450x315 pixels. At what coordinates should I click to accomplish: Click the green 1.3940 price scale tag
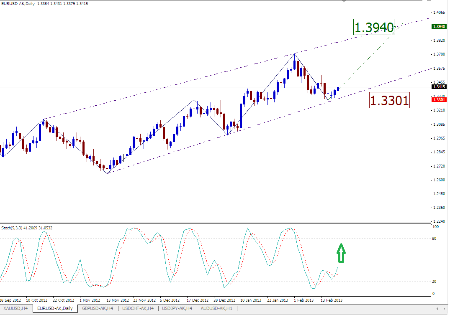pos(438,27)
